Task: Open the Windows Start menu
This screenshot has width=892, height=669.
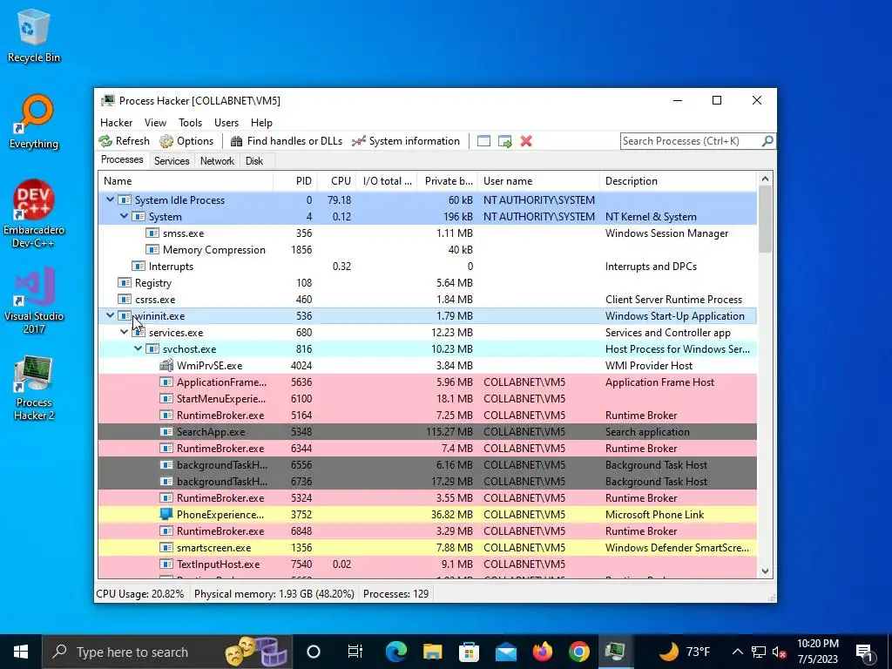Action: (21, 652)
